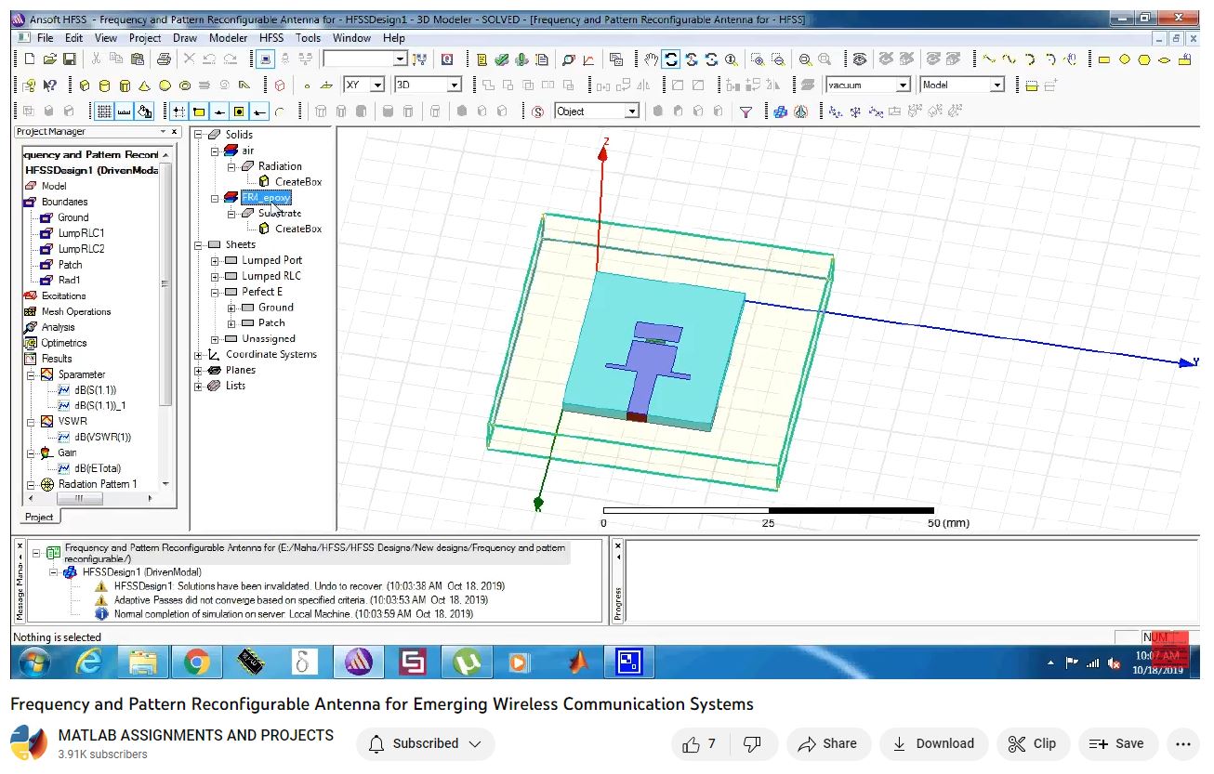Screen dimensions: 1214x774
Task: Open the Tools menu
Action: tap(308, 38)
